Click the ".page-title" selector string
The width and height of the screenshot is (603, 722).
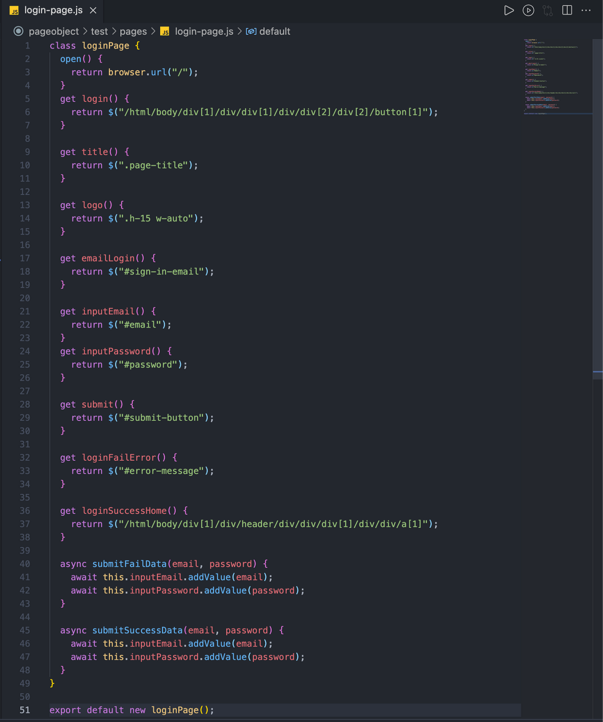point(153,165)
